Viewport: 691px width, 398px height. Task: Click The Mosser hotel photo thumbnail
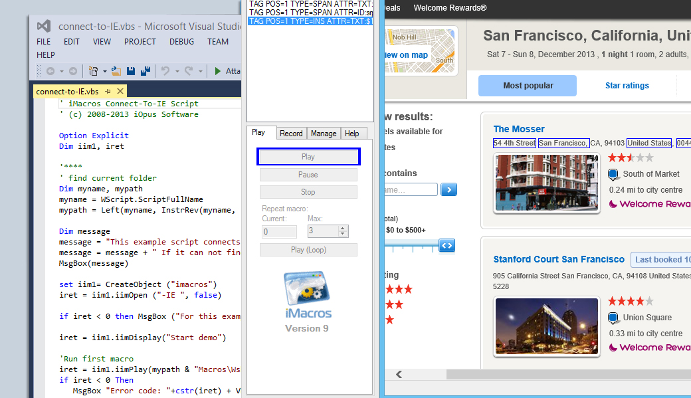546,183
